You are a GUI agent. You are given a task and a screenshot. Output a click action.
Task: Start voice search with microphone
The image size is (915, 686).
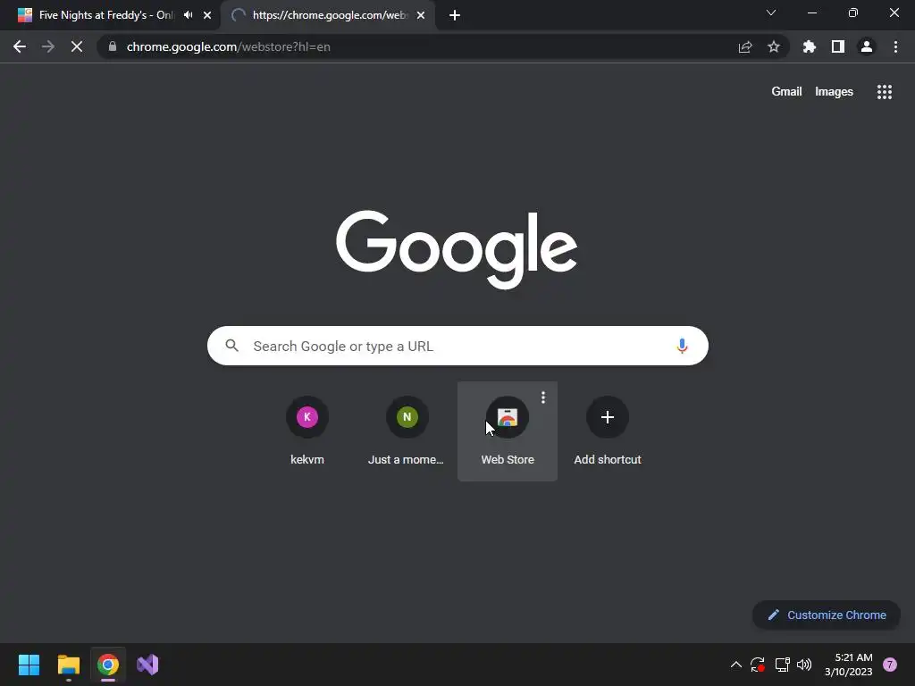[x=682, y=346]
